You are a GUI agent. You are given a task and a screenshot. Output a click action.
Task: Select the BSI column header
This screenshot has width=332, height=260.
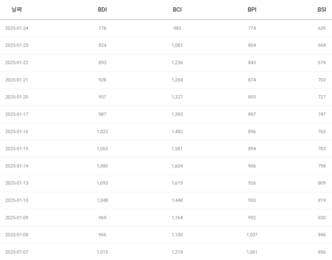pos(322,9)
